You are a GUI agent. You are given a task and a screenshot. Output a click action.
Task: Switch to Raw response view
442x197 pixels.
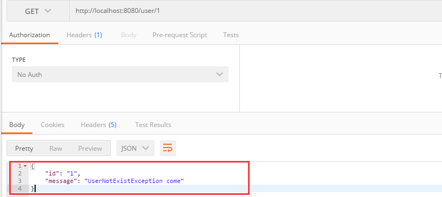click(56, 148)
